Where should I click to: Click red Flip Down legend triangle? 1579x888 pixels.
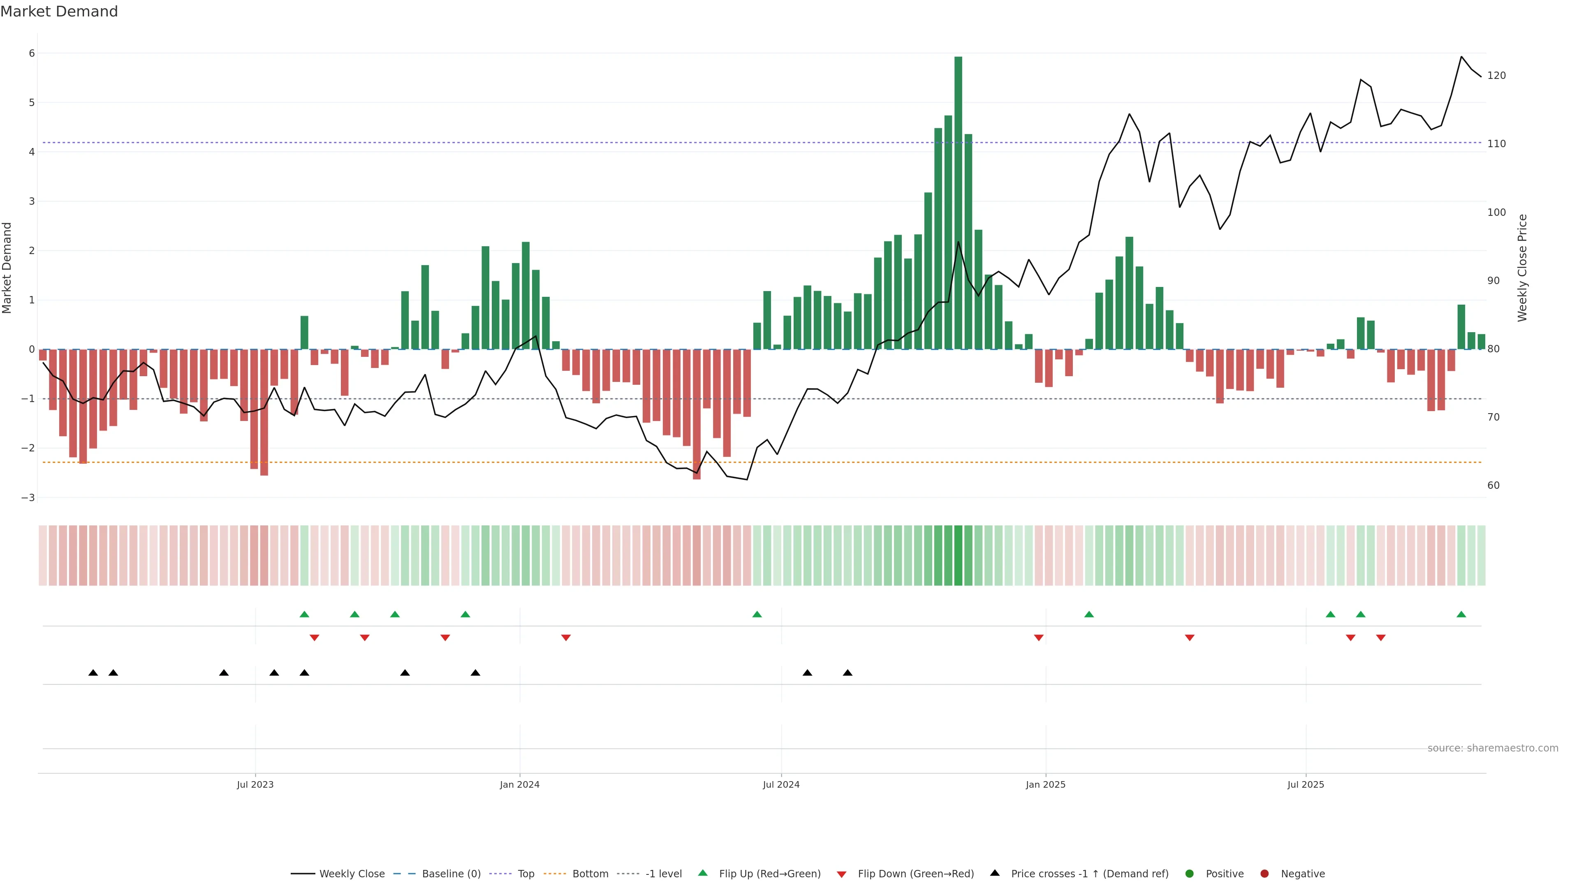[x=842, y=874]
